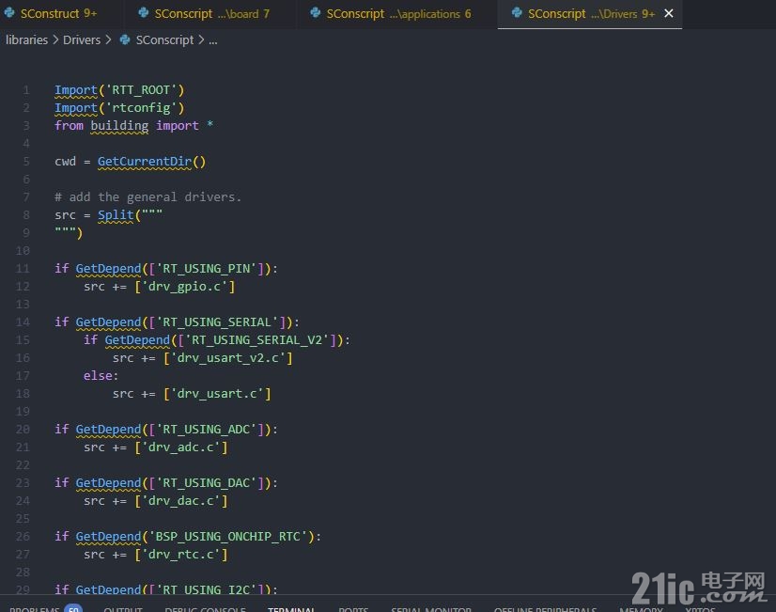
Task: Click line number 5 in gutter
Action: tap(26, 162)
